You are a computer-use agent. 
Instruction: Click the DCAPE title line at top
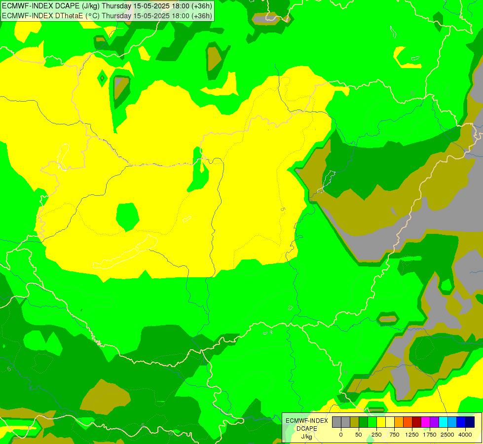pos(107,6)
